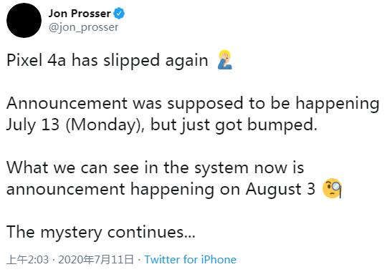Click the line 'The mystery continues…'
This screenshot has width=387, height=277.
(x=101, y=232)
